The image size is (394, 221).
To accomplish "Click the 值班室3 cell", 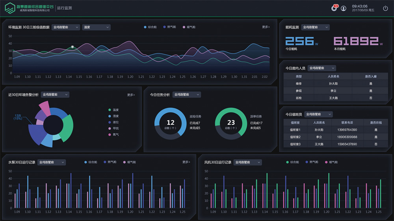I will tap(295, 144).
